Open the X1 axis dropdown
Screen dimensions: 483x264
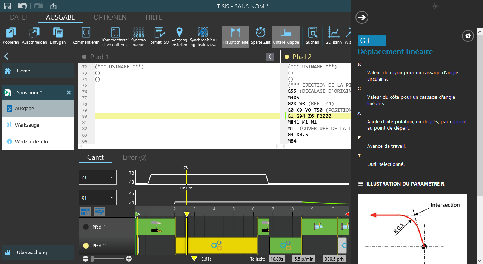[x=97, y=198]
